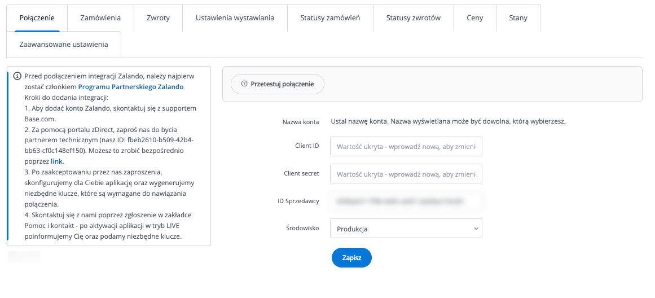Go to the Ustawienia wystawiania tab
Screen dimensions: 655x298
pyautogui.click(x=235, y=18)
